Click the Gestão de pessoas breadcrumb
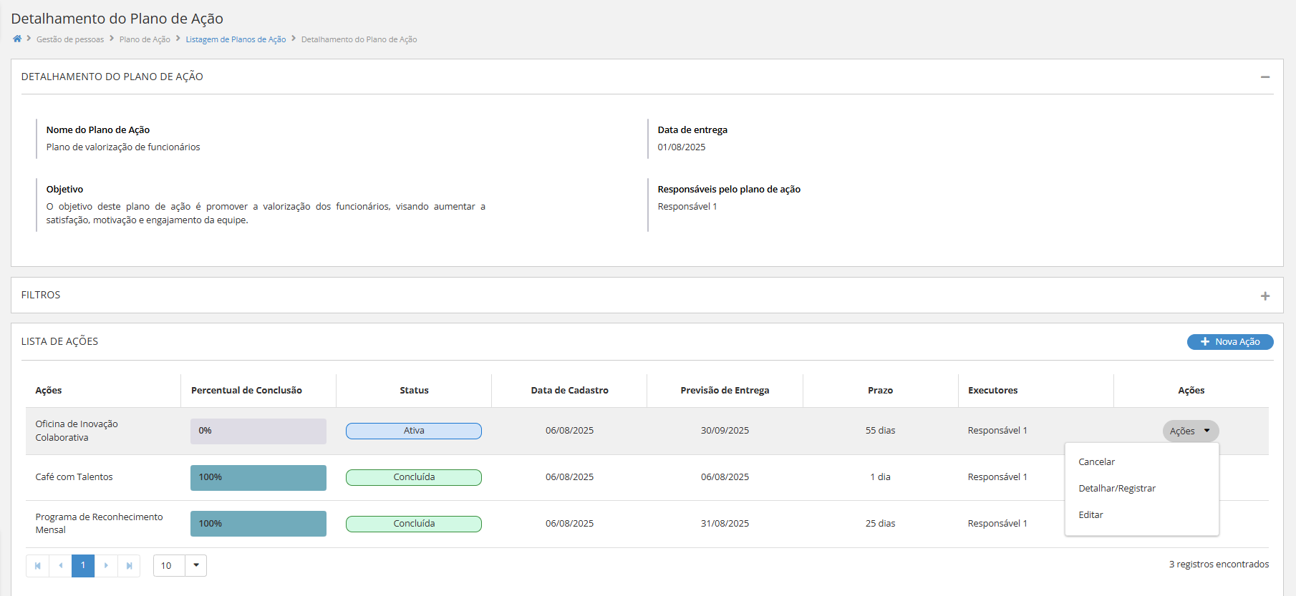Viewport: 1296px width, 596px height. pyautogui.click(x=70, y=39)
